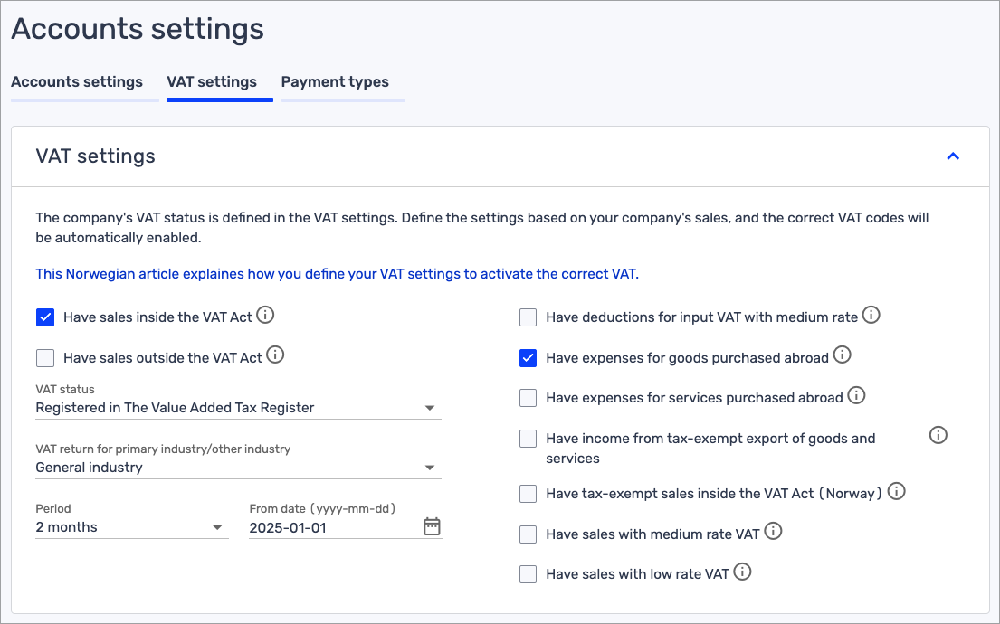Click info icon beside sales inside VAT Act
Image resolution: width=1000 pixels, height=624 pixels.
click(x=265, y=316)
